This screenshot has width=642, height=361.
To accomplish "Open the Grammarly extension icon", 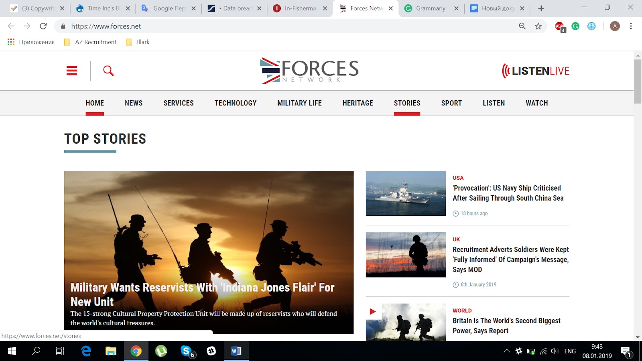I will coord(576,26).
